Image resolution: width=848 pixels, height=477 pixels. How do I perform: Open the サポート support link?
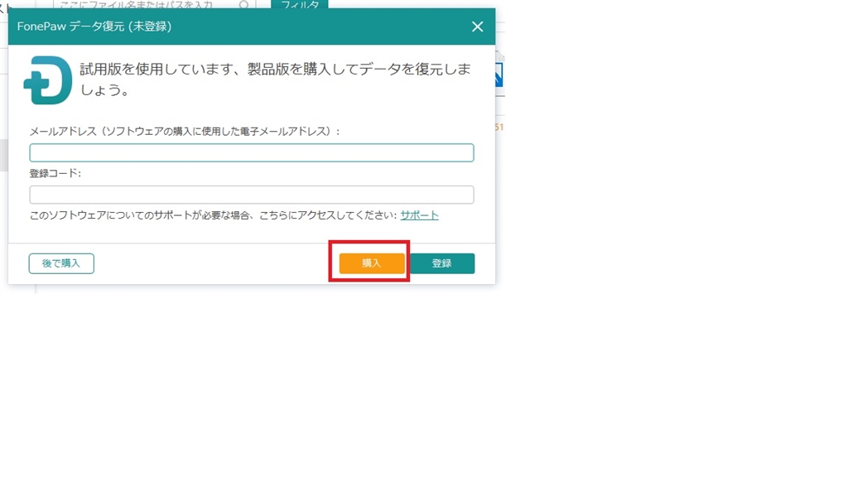pyautogui.click(x=419, y=215)
